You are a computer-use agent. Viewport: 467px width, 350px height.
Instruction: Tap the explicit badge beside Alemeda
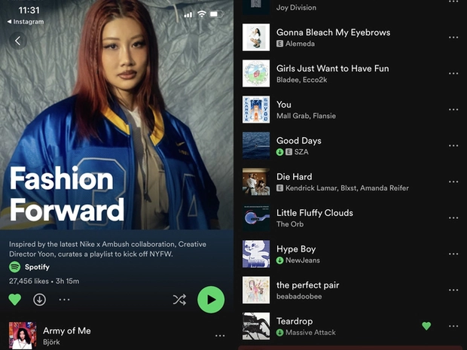pyautogui.click(x=279, y=44)
